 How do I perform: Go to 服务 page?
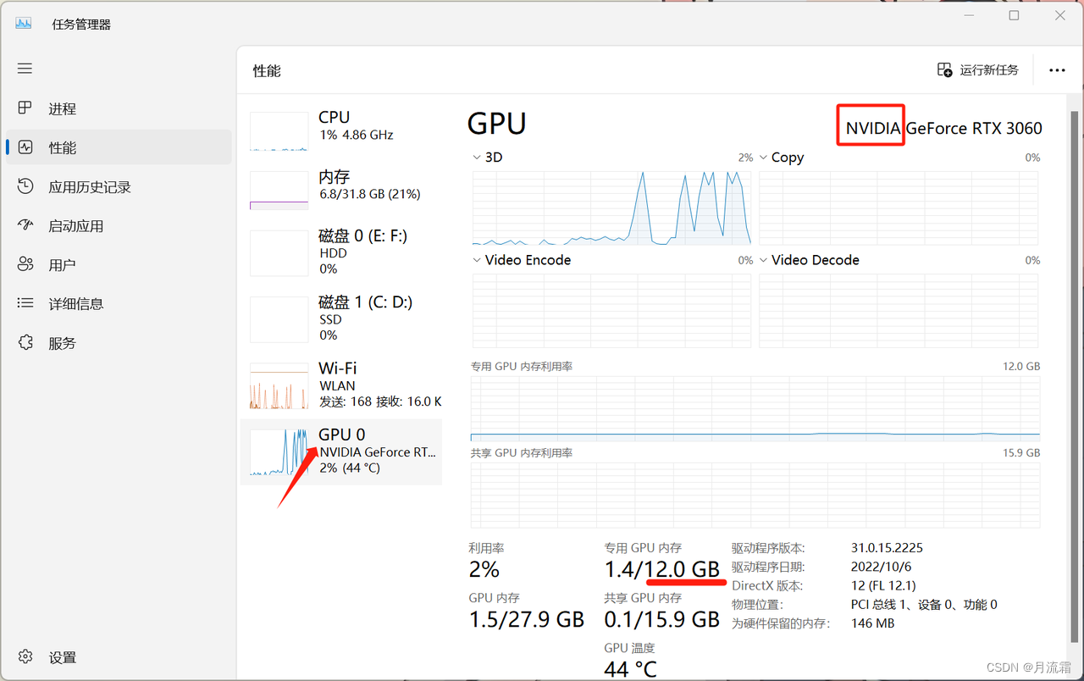tap(119, 342)
